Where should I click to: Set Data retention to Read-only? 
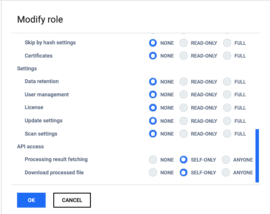183,81
